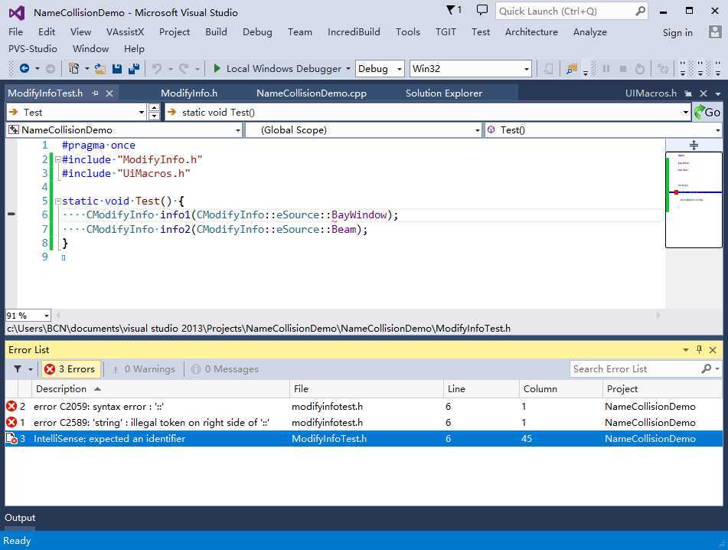Screen dimensions: 728x550
Task: Click the VAssistX Go button
Action: (x=707, y=112)
